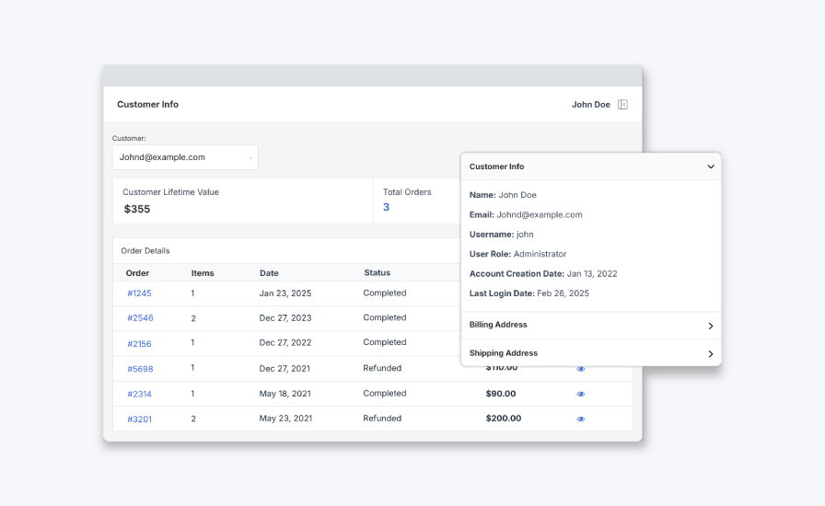Open order #2546 link
The height and width of the screenshot is (506, 825).
(x=140, y=318)
